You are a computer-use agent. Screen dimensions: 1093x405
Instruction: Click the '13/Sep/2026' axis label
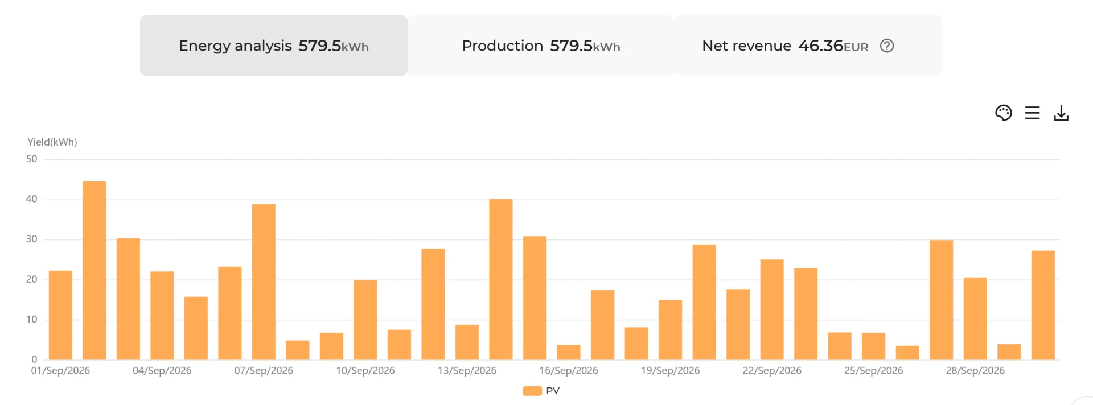click(x=467, y=371)
